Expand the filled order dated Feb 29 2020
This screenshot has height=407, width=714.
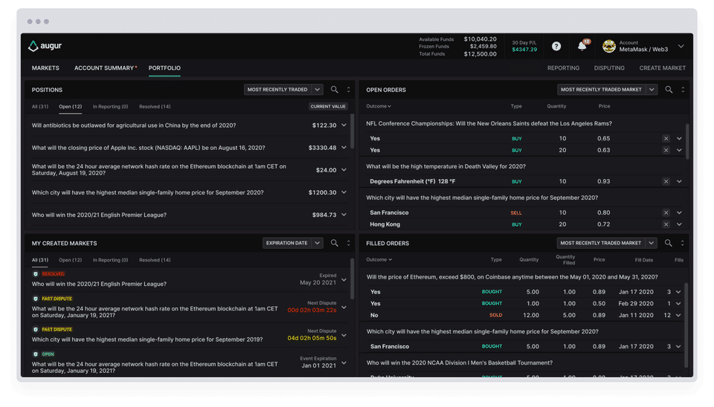pyautogui.click(x=678, y=303)
